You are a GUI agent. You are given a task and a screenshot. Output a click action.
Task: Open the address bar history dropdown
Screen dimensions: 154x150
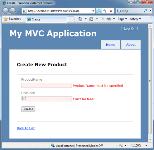(x=93, y=11)
